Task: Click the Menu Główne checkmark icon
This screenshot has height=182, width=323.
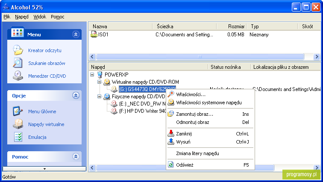Action: coord(18,111)
